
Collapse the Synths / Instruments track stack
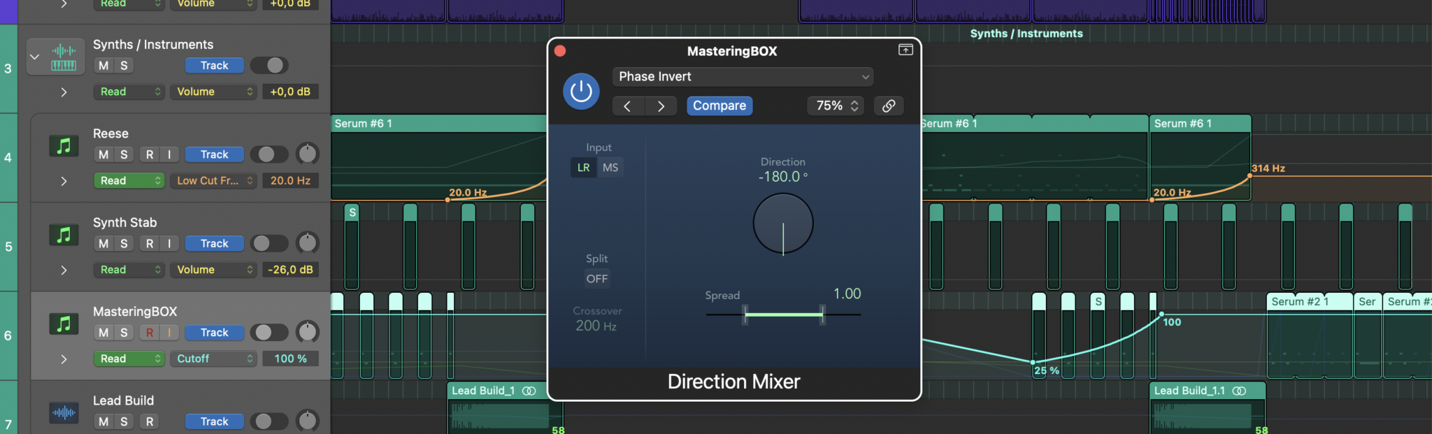coord(34,57)
